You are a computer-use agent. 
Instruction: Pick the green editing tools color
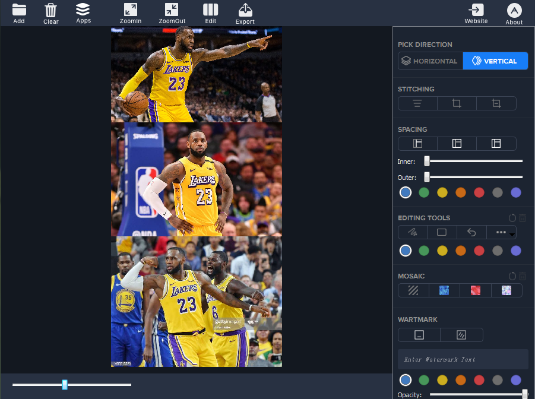[424, 251]
